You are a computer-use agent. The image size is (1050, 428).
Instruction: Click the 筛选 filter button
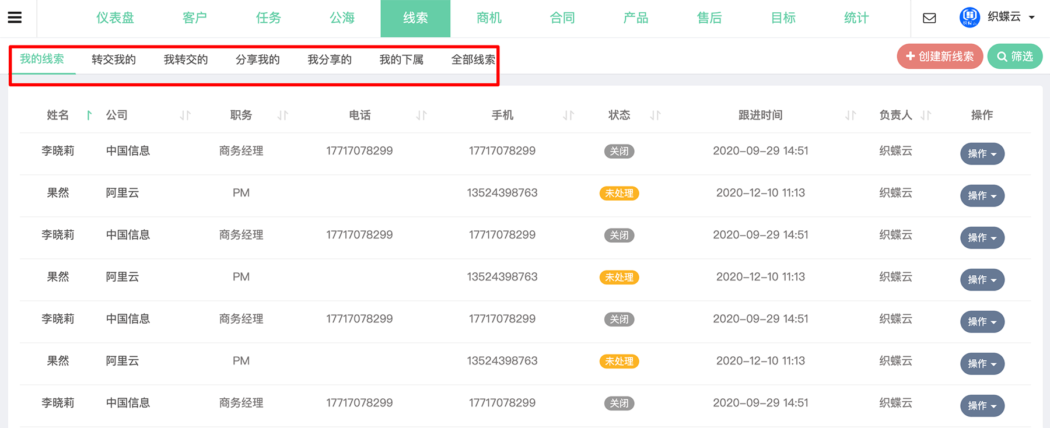tap(1015, 57)
